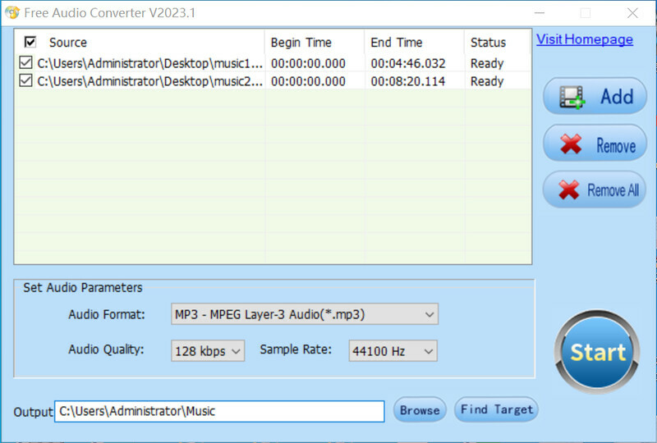Uncheck the music2 file checkbox
657x443 pixels.
coord(25,81)
